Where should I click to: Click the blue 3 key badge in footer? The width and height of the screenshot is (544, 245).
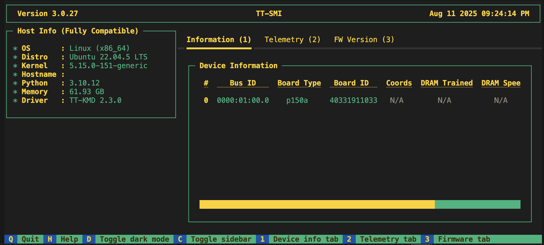tap(427, 239)
